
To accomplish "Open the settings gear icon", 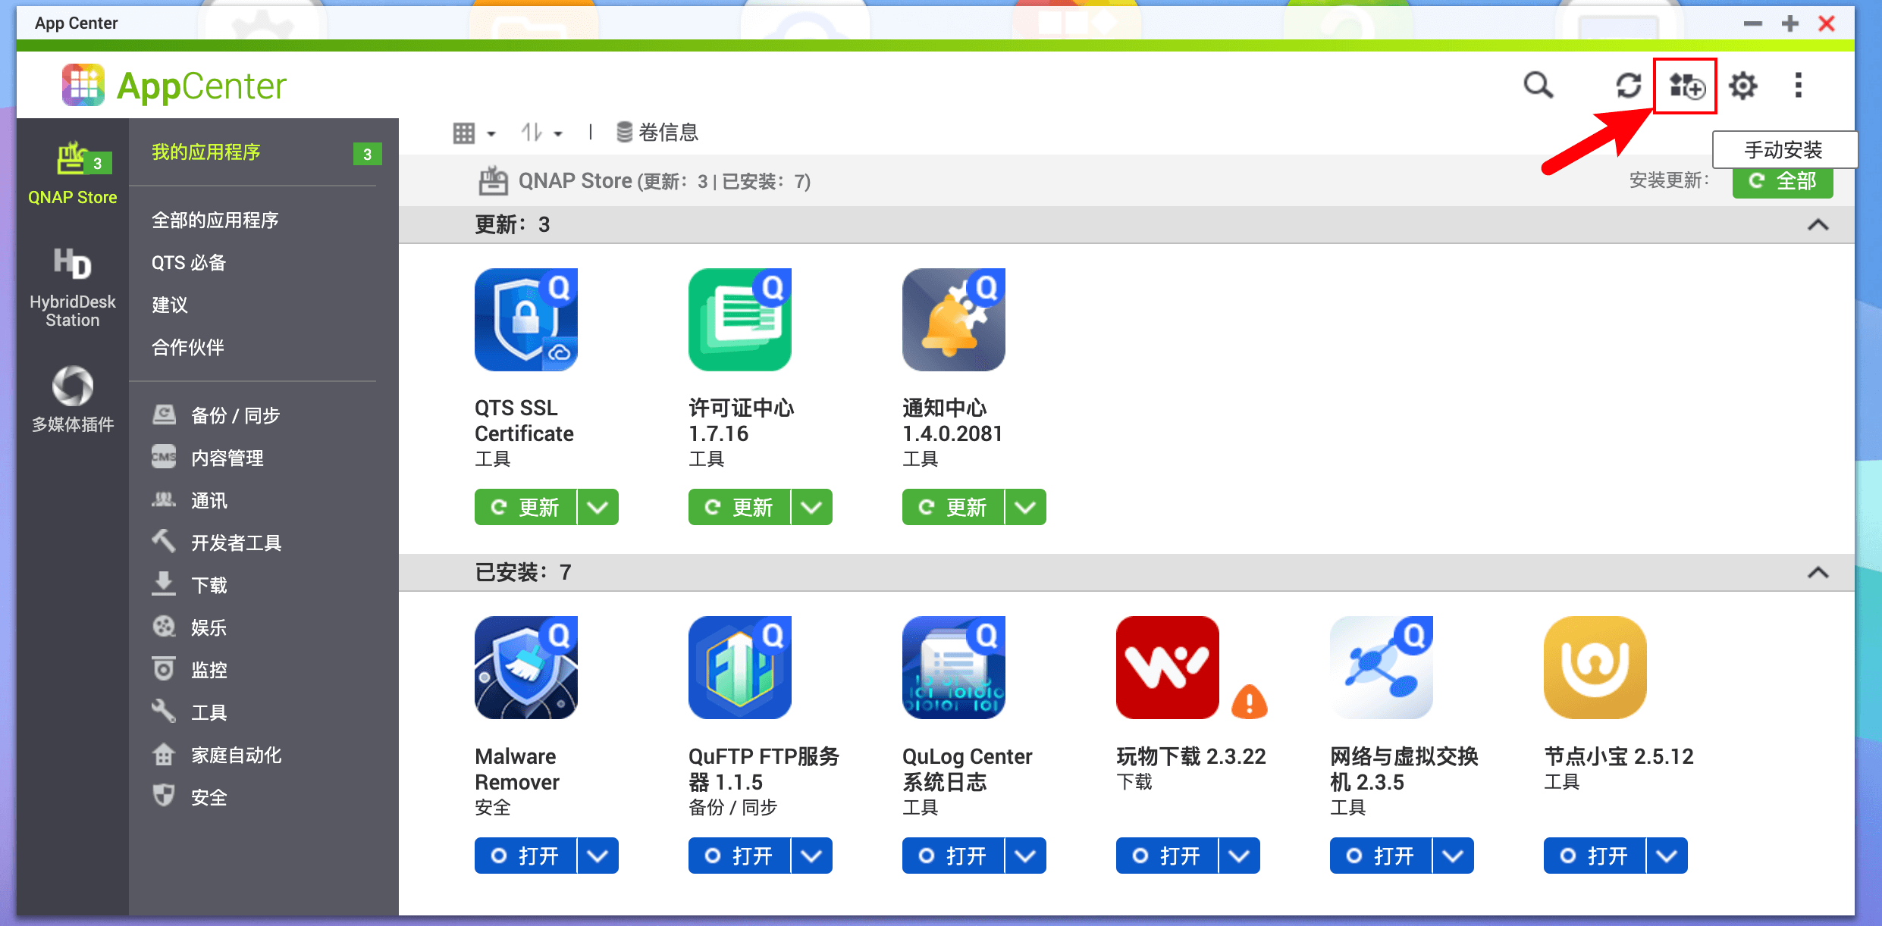I will (1742, 86).
